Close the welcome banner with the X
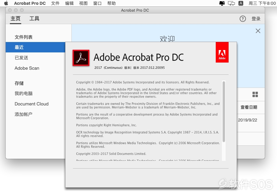Image resolution: width=277 pixels, height=193 pixels. click(x=258, y=31)
